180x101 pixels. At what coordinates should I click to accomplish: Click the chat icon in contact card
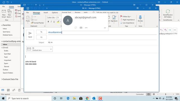76,28
